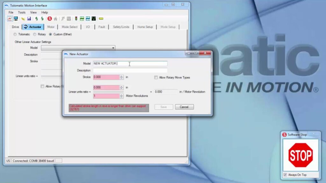Click the Description text field
Viewport: 326px width, 183px height.
tap(130, 71)
